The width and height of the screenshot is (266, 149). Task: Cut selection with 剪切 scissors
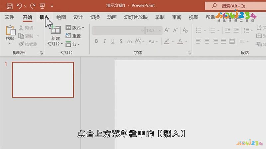tap(26, 28)
